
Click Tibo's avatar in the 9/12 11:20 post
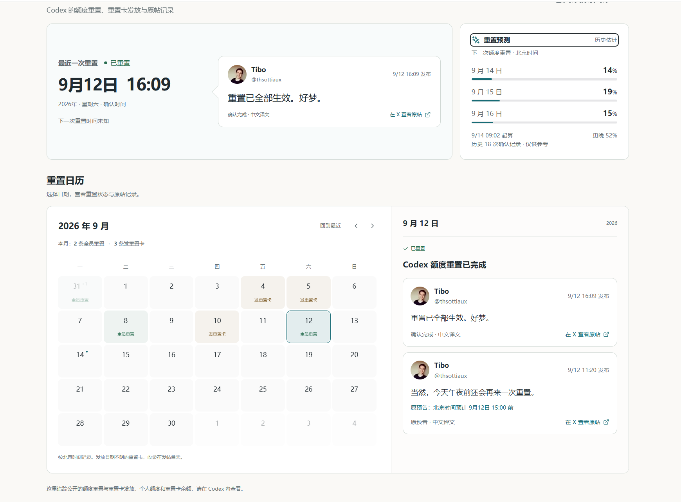[420, 370]
